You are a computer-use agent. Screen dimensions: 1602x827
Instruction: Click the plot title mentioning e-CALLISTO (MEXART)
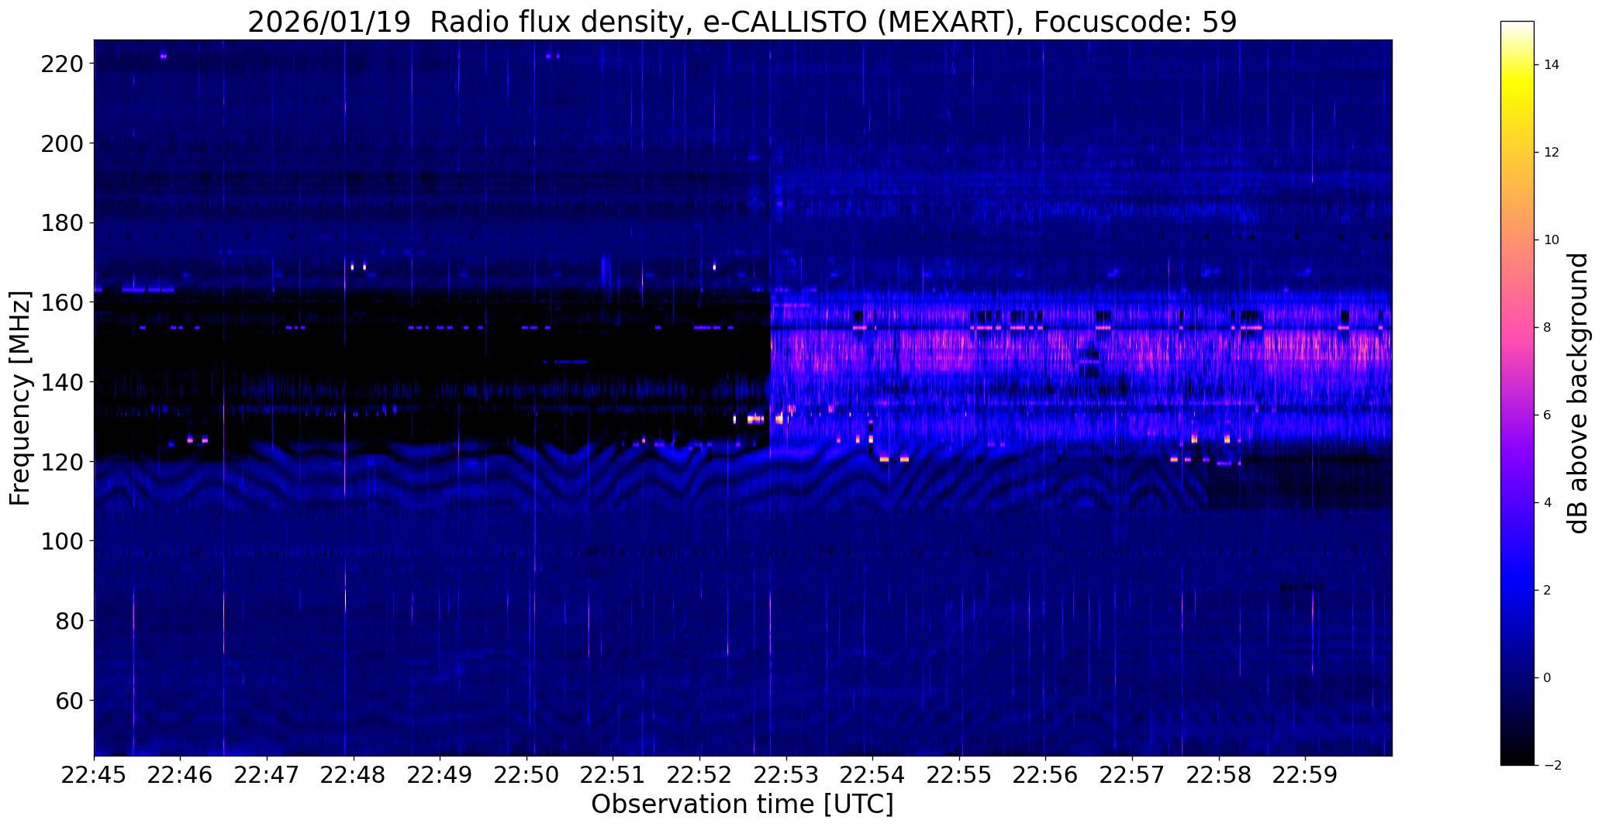(x=742, y=22)
